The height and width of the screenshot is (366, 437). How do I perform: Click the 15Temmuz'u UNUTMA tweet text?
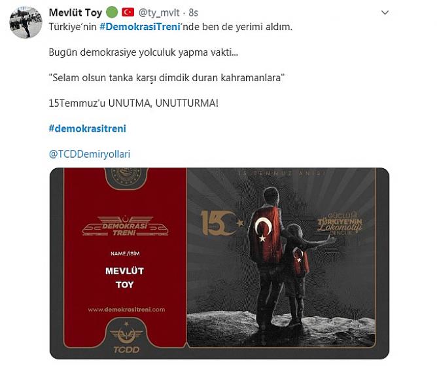[x=133, y=103]
